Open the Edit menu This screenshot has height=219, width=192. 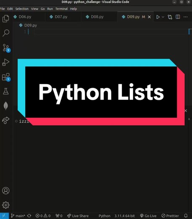10,9
